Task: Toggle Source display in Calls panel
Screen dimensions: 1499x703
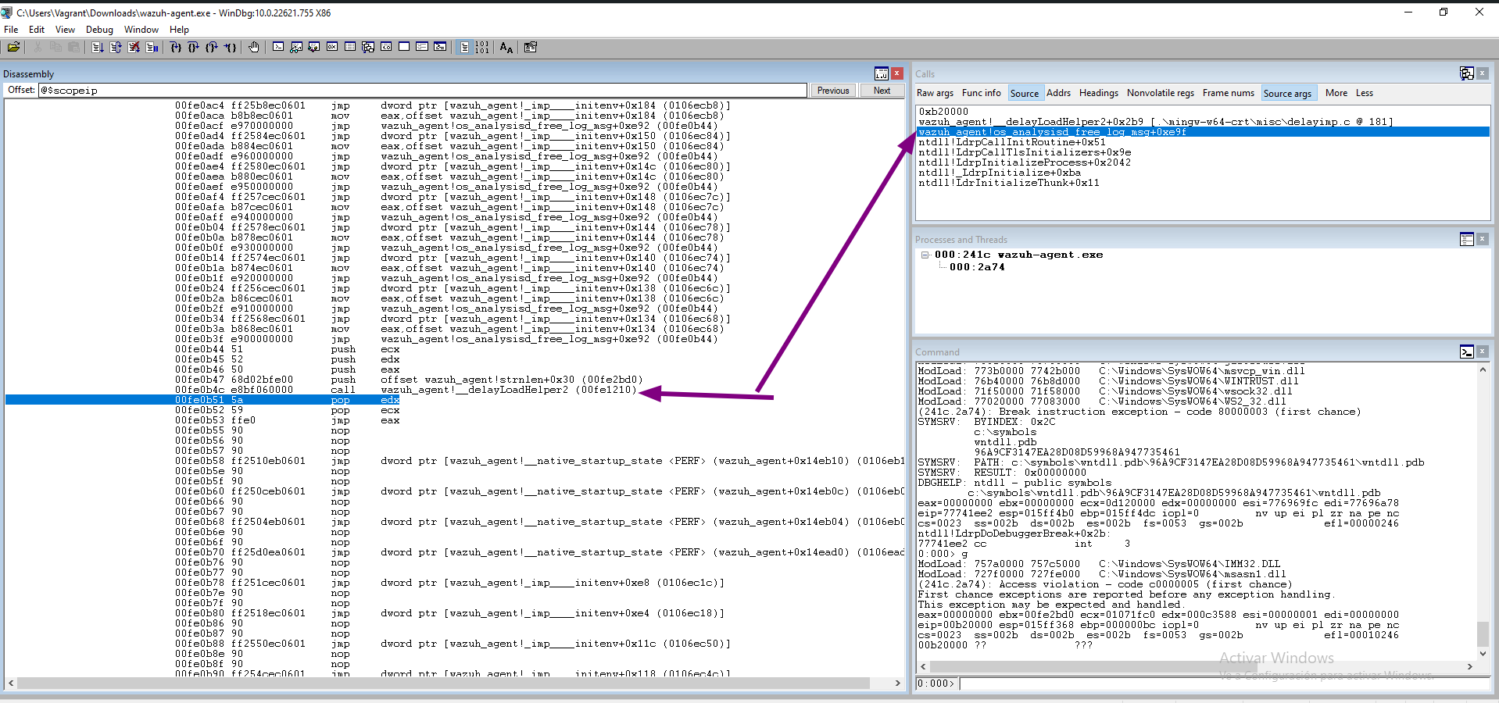Action: click(1025, 93)
